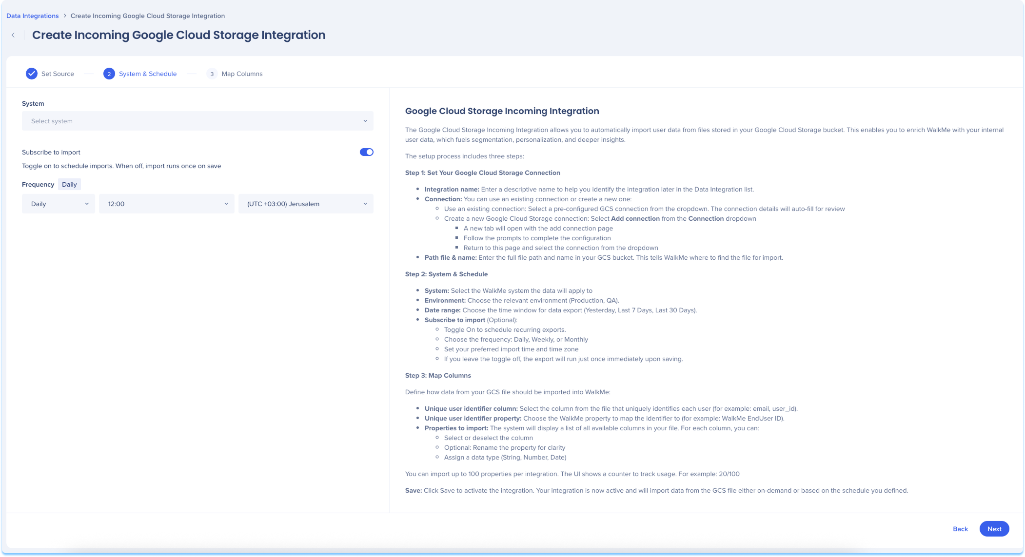Click the Step 2: System & Schedule heading
1025x557 pixels.
coord(446,274)
